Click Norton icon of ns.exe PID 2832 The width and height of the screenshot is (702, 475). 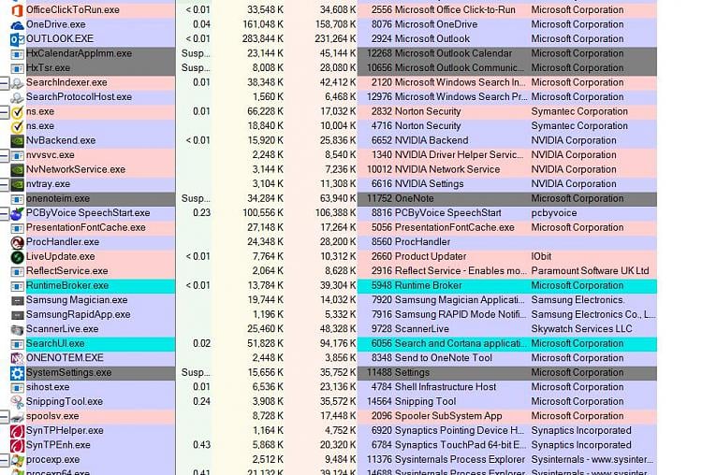(x=17, y=112)
